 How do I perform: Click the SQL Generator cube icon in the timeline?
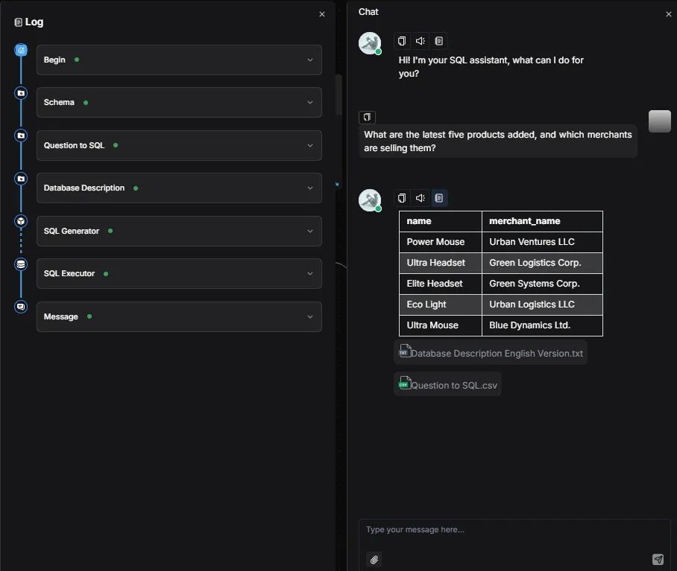21,221
